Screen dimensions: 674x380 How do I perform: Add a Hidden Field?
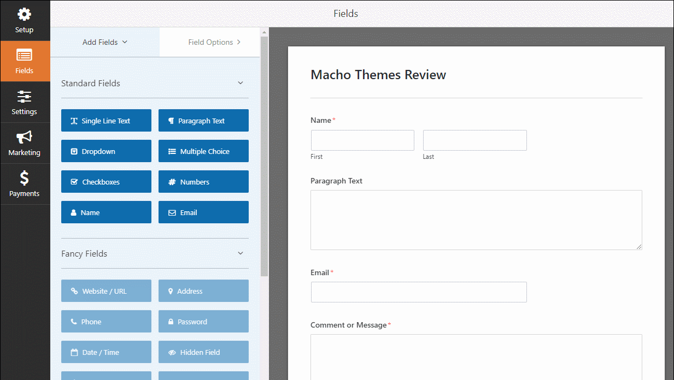pyautogui.click(x=203, y=352)
